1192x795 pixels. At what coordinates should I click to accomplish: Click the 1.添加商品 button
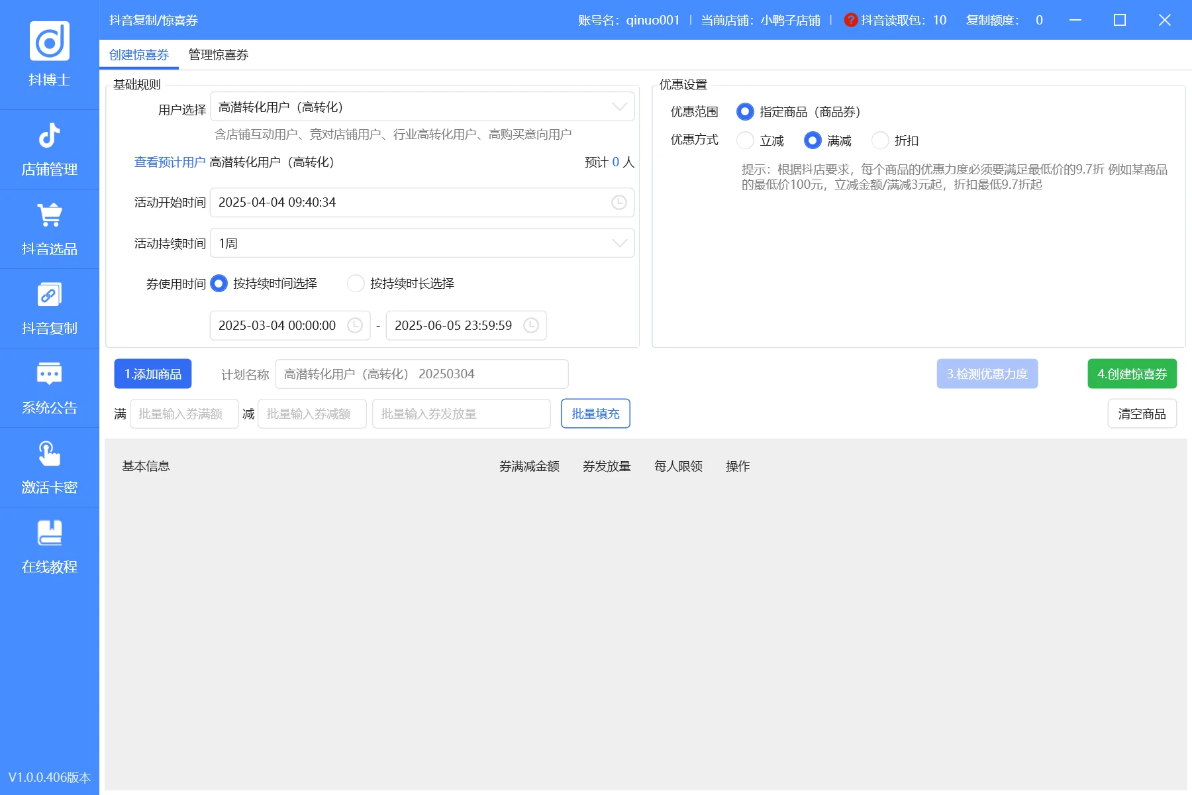[153, 374]
